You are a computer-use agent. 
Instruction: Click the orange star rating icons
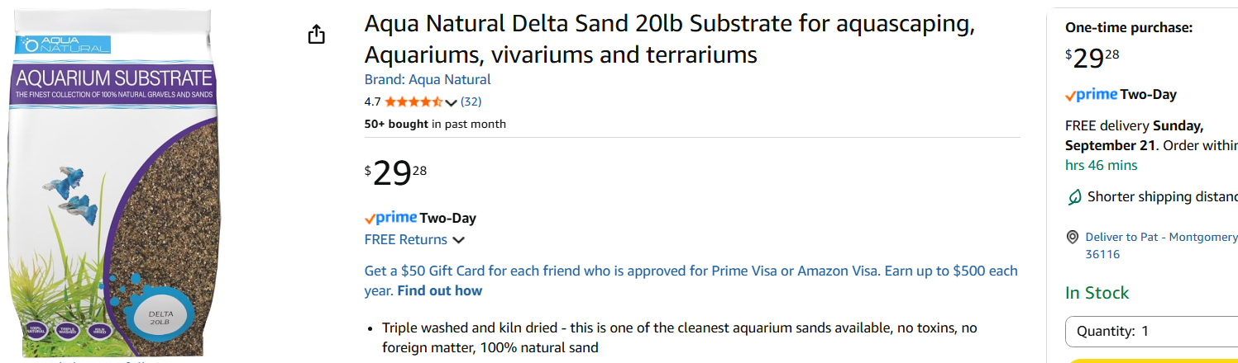click(x=413, y=102)
